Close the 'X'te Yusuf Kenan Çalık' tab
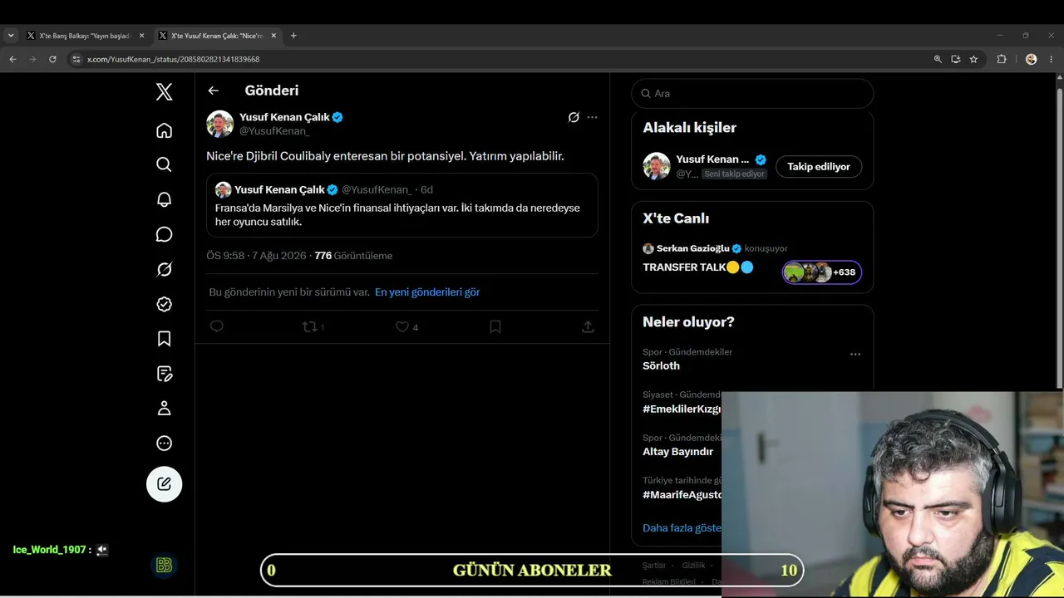 click(274, 36)
